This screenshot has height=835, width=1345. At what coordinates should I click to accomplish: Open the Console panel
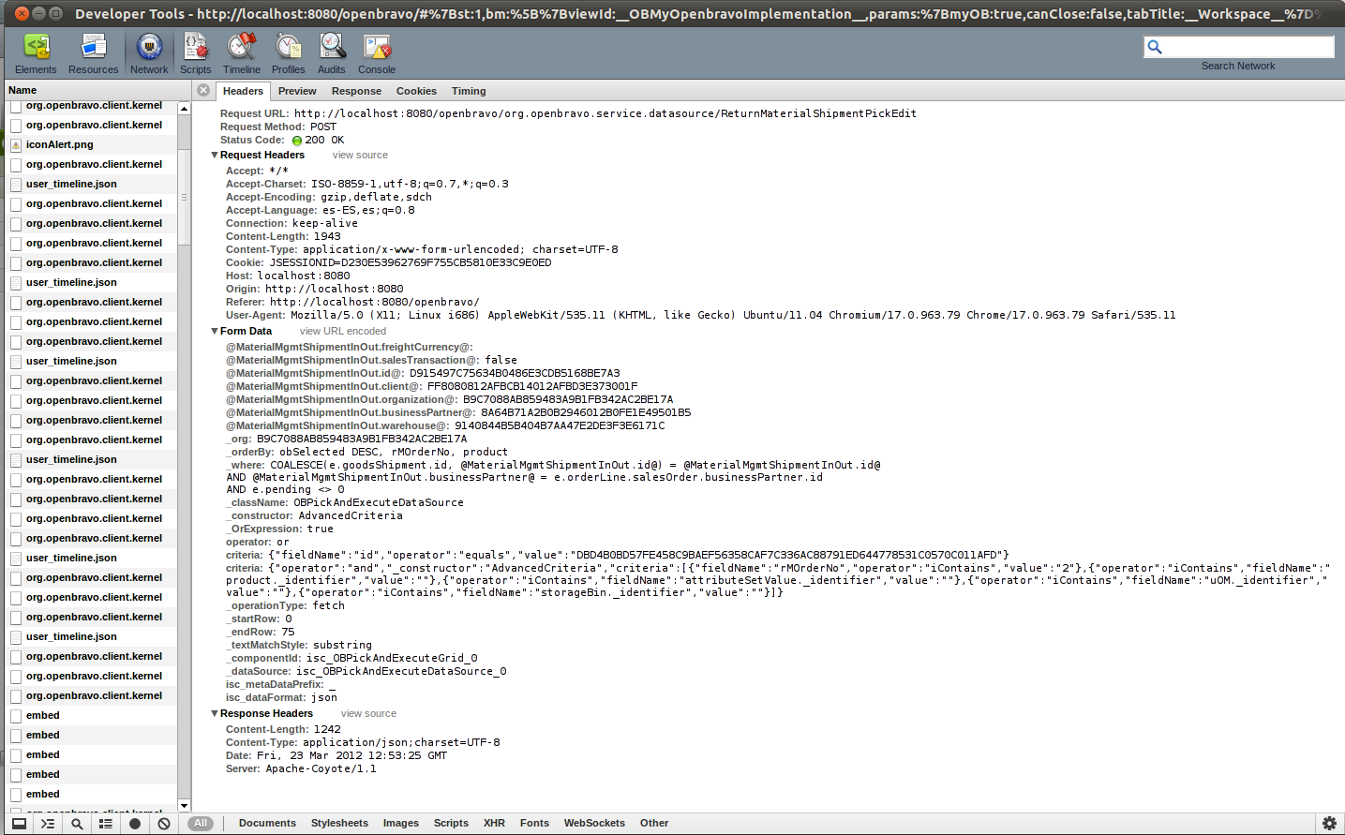tap(377, 53)
